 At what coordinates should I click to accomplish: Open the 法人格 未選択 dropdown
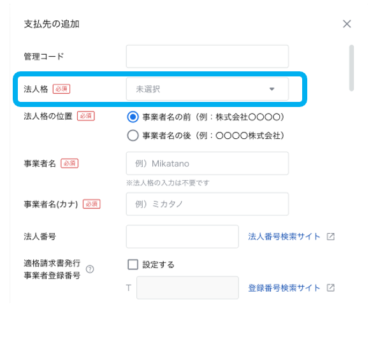(x=207, y=89)
